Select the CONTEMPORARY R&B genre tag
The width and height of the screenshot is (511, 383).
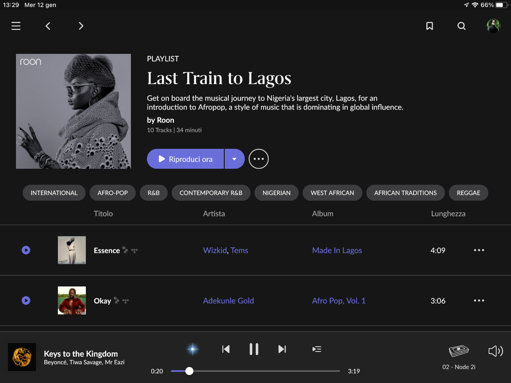click(x=211, y=193)
